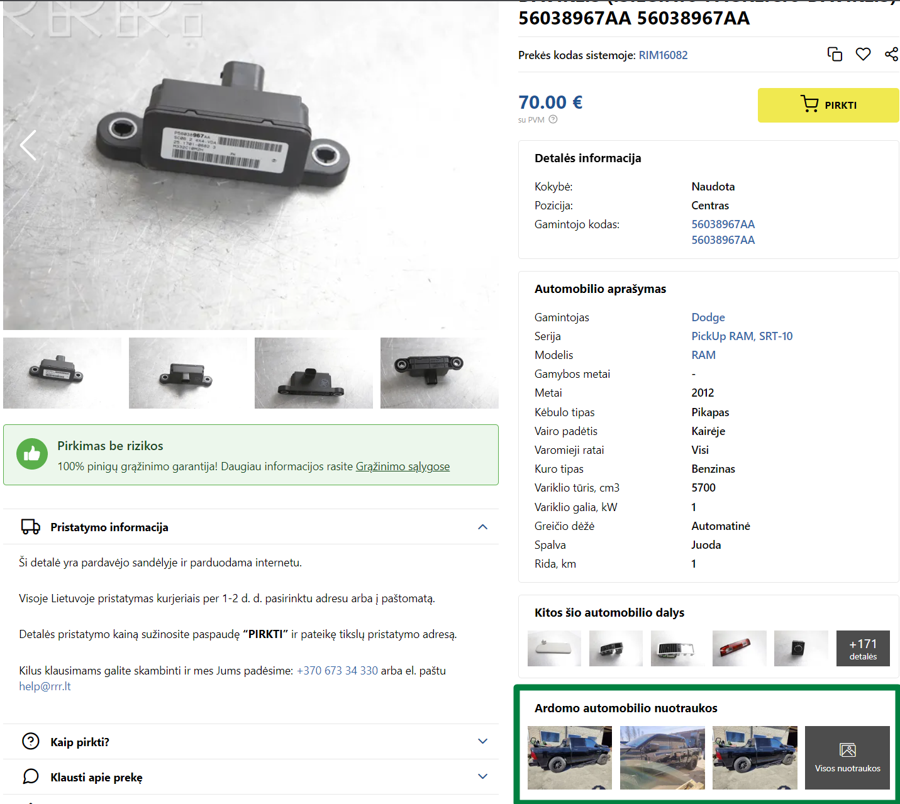Viewport: 900px width, 804px height.
Task: Click the copy product code icon
Action: [835, 55]
